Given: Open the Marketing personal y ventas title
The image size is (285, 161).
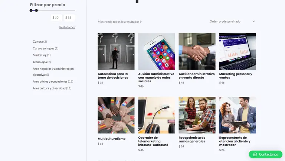Looking at the screenshot, I should [235, 76].
